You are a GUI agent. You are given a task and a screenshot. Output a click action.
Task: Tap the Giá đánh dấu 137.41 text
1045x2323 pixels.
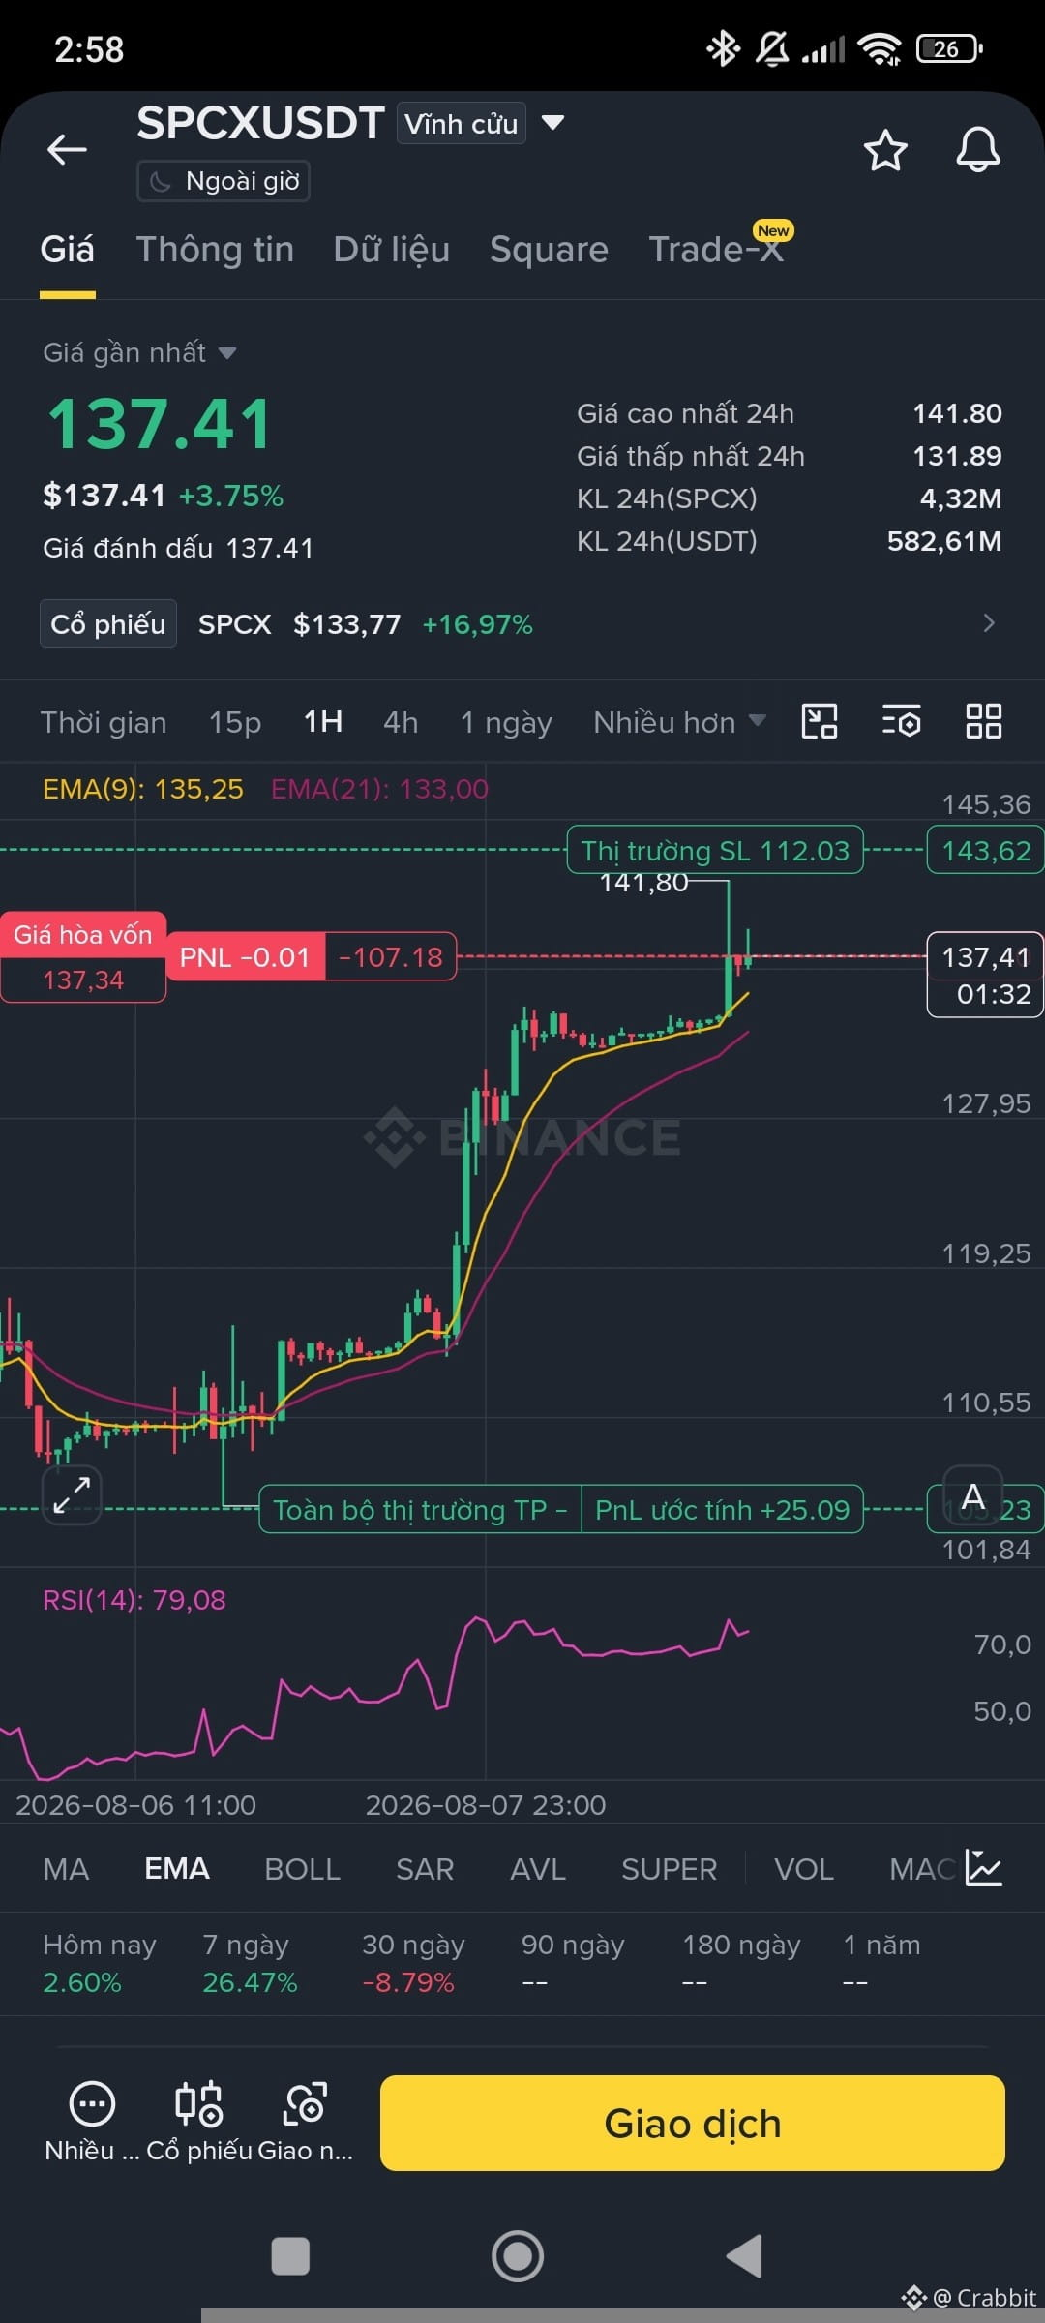pos(178,548)
